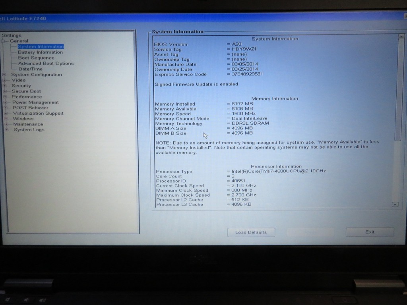Click the Processor L2 Cache 512 KB
The image size is (407, 305).
(x=240, y=199)
